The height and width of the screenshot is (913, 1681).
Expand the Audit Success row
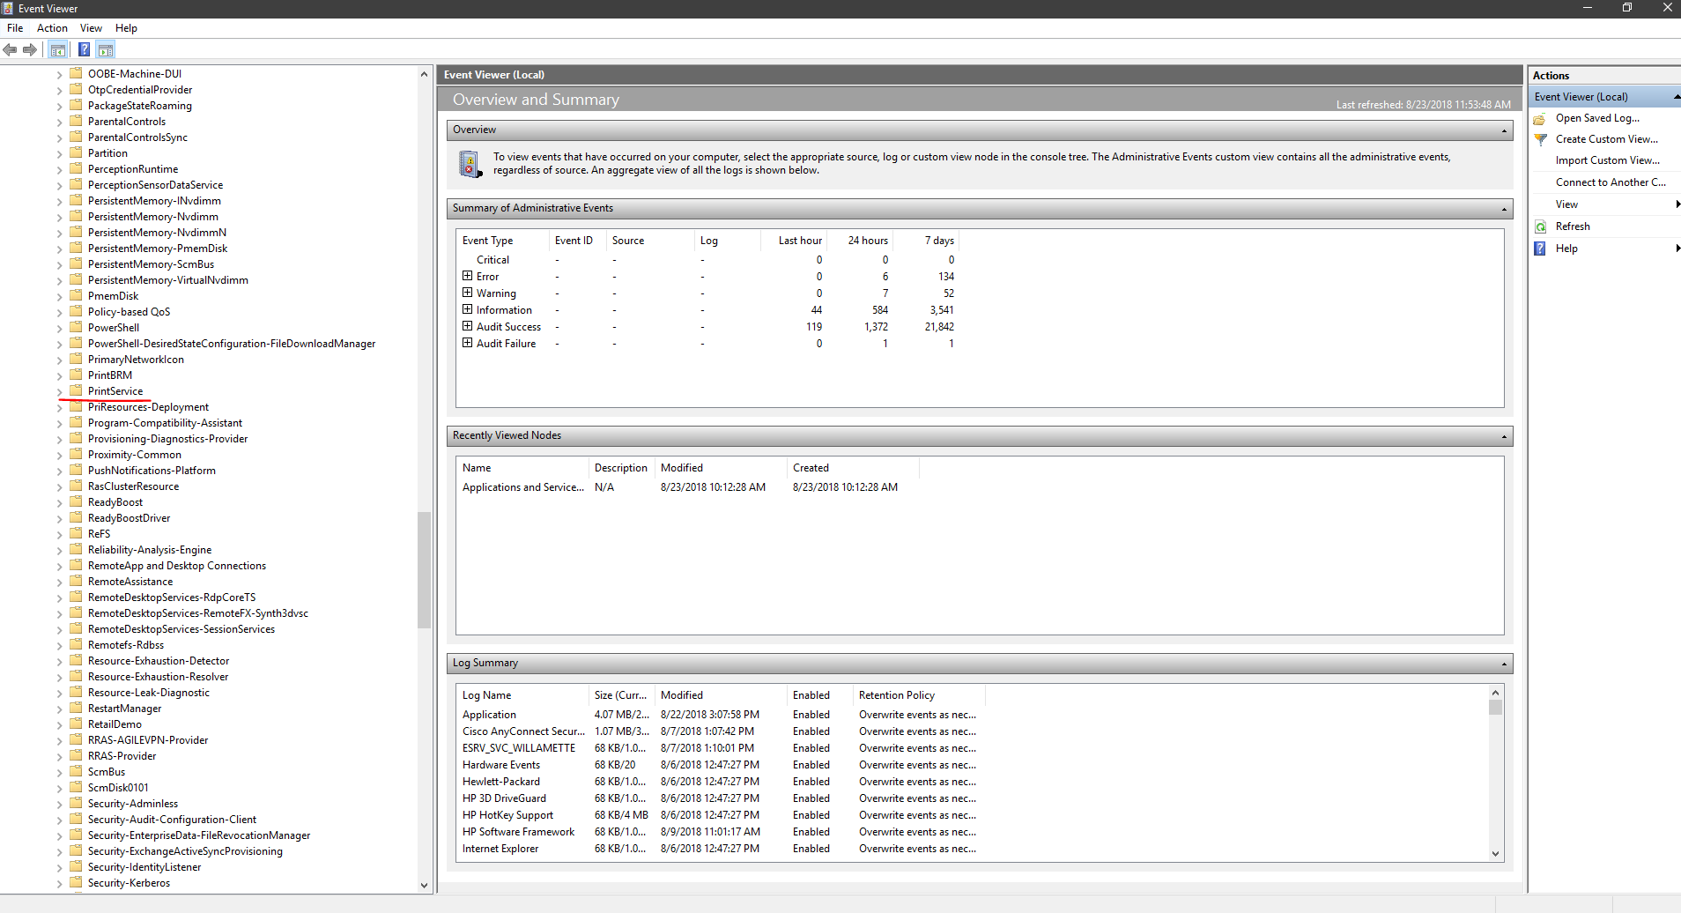467,326
